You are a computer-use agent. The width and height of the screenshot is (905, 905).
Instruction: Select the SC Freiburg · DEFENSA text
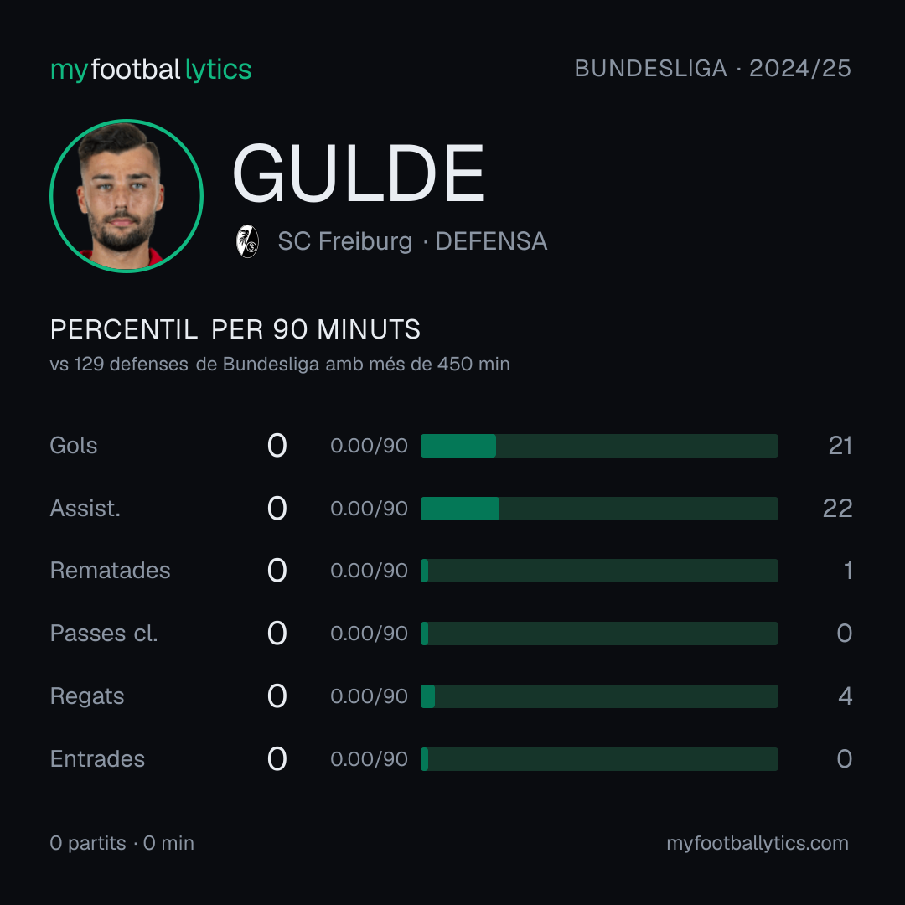pyautogui.click(x=412, y=241)
